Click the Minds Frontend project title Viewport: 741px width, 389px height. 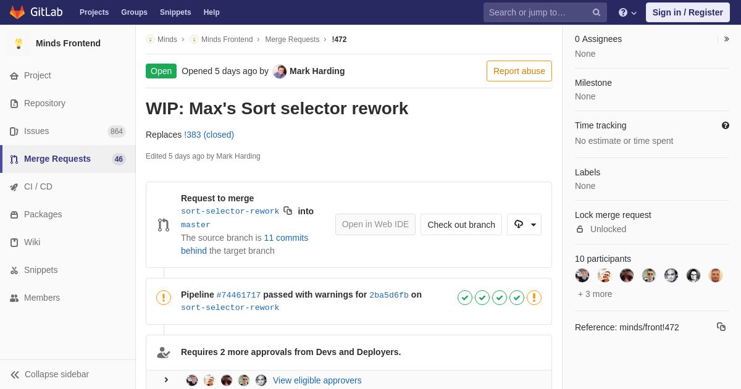[68, 43]
